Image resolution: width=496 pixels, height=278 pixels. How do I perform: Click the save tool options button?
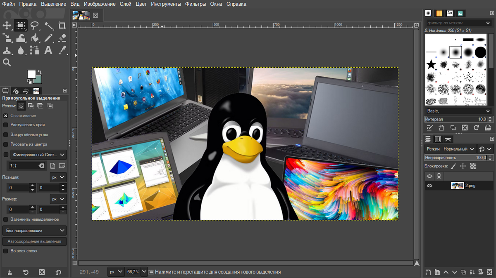coord(10,272)
